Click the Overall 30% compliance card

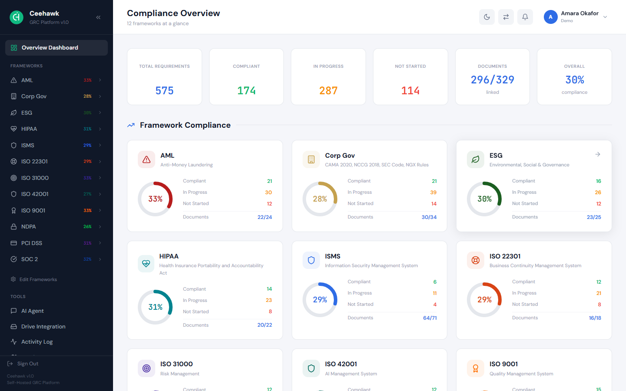pyautogui.click(x=574, y=76)
